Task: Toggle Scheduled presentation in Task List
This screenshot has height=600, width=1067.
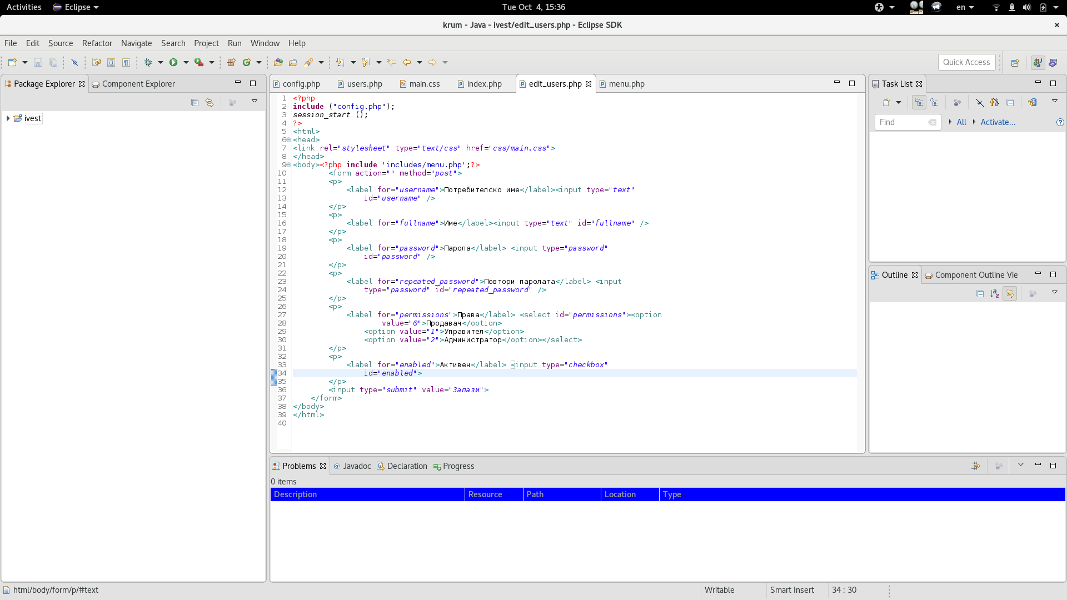Action: coord(934,102)
